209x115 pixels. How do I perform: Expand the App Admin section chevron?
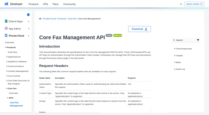(x=29, y=28)
